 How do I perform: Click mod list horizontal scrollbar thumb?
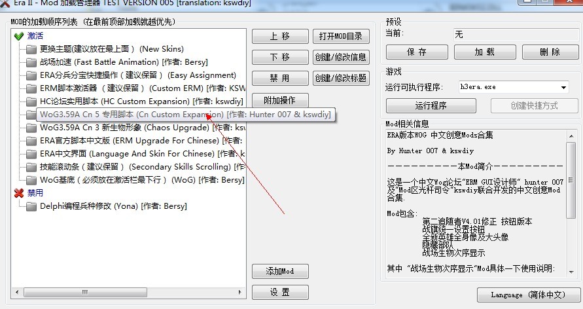pyautogui.click(x=85, y=292)
